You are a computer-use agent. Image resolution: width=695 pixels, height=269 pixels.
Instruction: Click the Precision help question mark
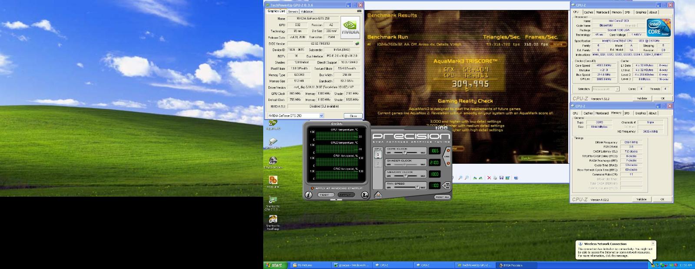pyautogui.click(x=437, y=128)
